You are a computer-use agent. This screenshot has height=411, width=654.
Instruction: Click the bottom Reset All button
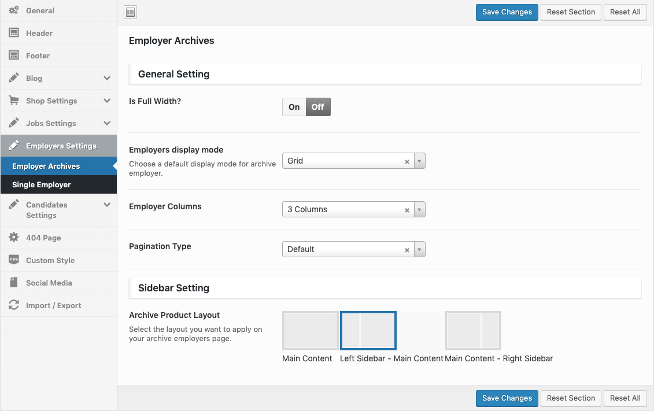pos(625,398)
